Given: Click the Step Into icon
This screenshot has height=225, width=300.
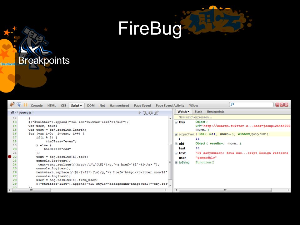Looking at the screenshot, I should 145,113.
